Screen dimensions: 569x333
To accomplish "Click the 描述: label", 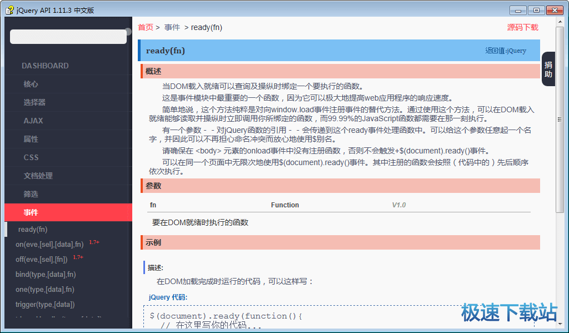I will (156, 268).
